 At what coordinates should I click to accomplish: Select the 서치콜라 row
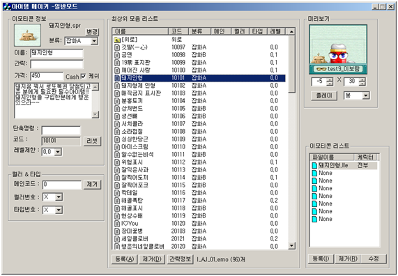(200, 124)
